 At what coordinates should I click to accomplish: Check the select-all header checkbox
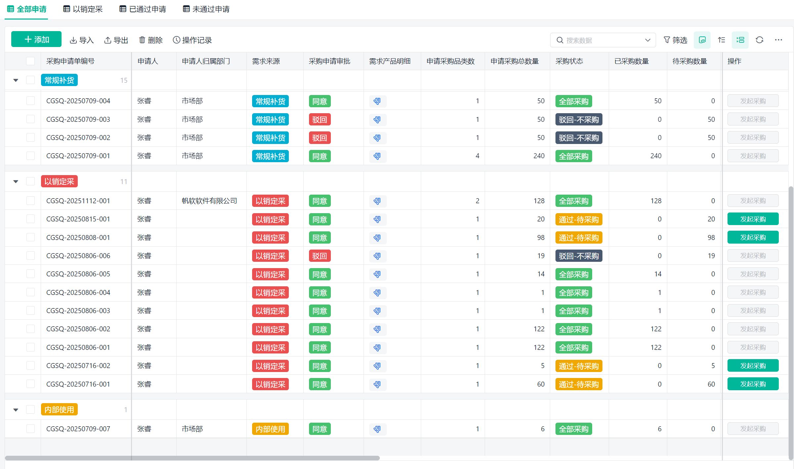click(x=30, y=61)
